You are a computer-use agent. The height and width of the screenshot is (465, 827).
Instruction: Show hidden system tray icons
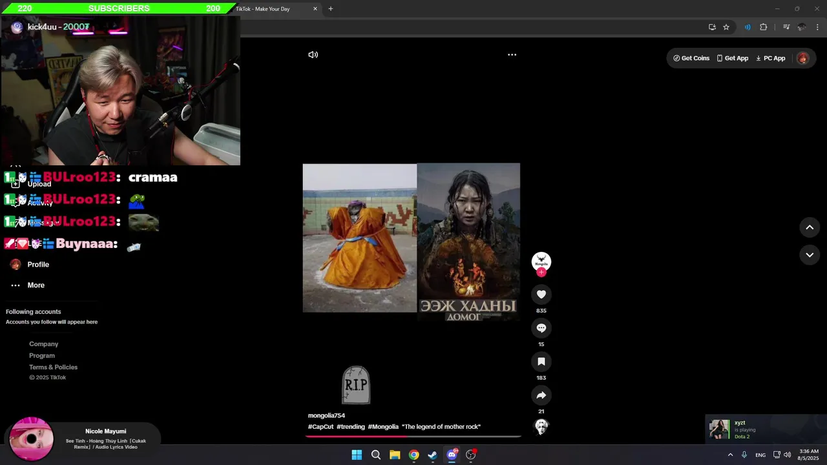730,455
